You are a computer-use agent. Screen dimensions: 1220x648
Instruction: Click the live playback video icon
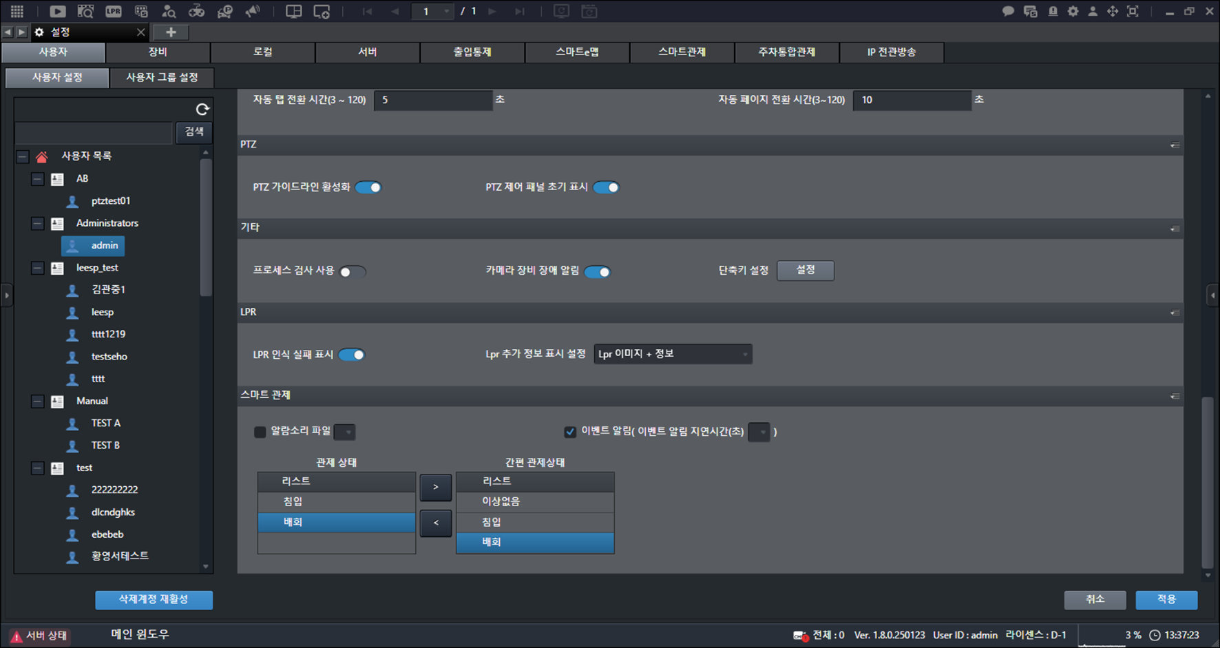point(58,11)
